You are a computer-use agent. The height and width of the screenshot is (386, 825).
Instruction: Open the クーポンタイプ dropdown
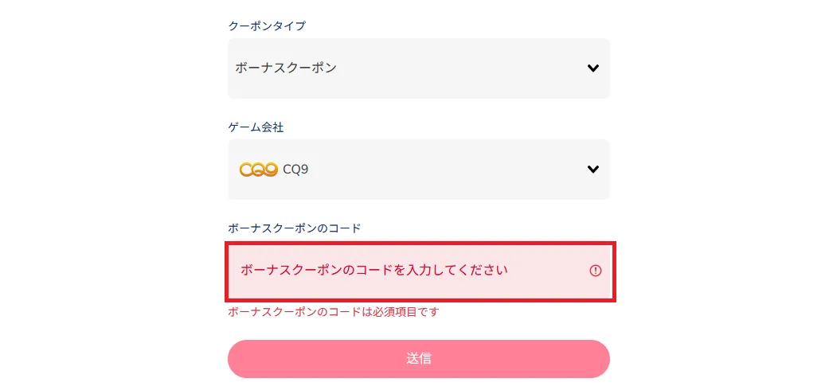[418, 68]
